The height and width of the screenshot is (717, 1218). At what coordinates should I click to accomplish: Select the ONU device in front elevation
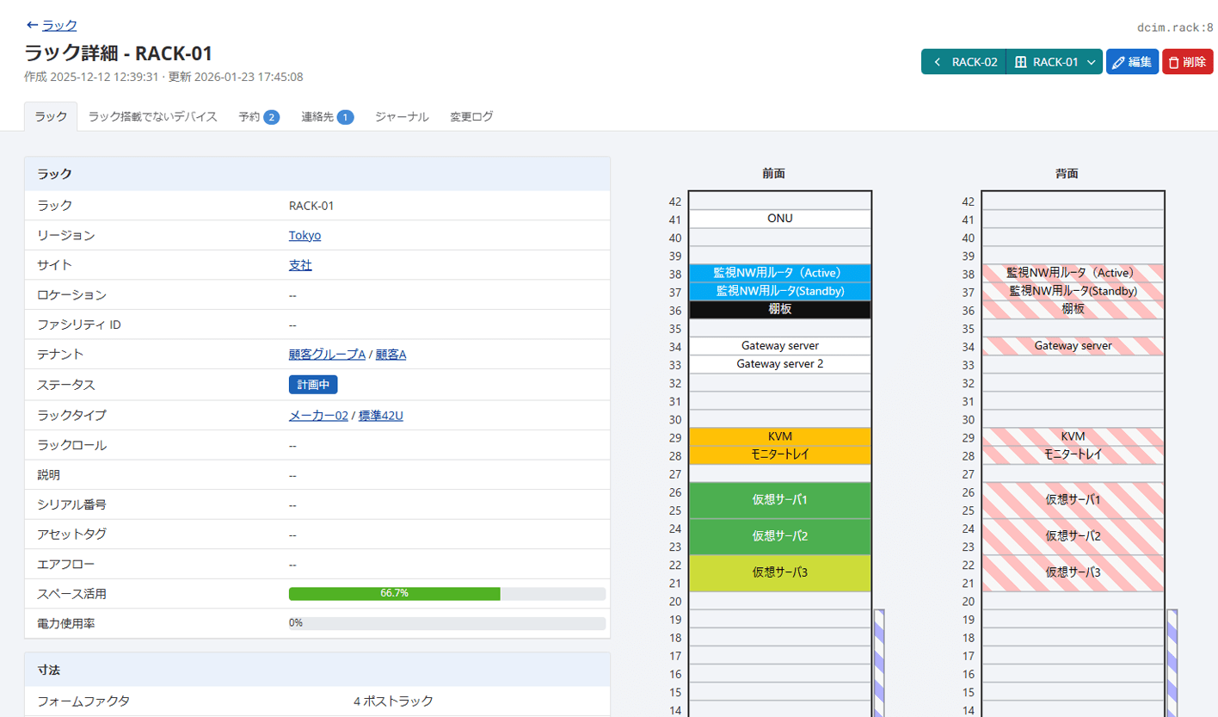click(x=779, y=219)
